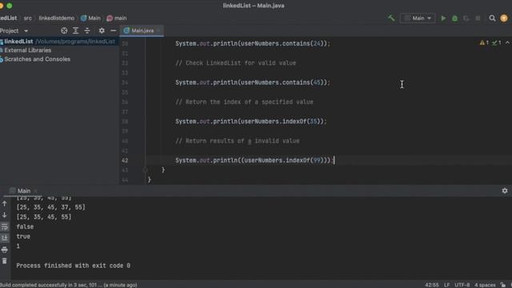Click the 'Check LinkedList for valid value' comment
This screenshot has height=288, width=512.
click(236, 62)
